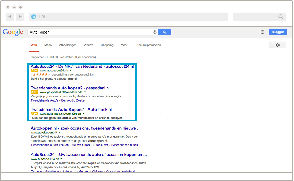
Task: Switch to the Maps tab
Action: point(48,45)
